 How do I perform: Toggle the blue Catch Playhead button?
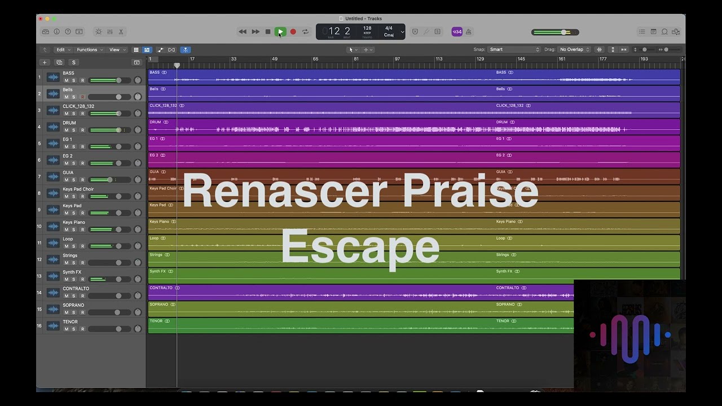[x=186, y=50]
